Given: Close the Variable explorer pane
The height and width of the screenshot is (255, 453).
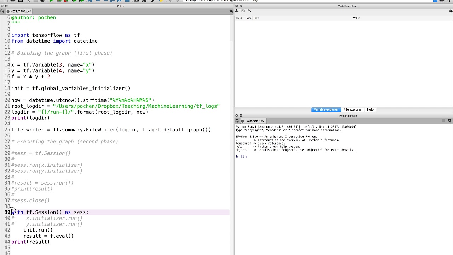Looking at the screenshot, I should 237,6.
